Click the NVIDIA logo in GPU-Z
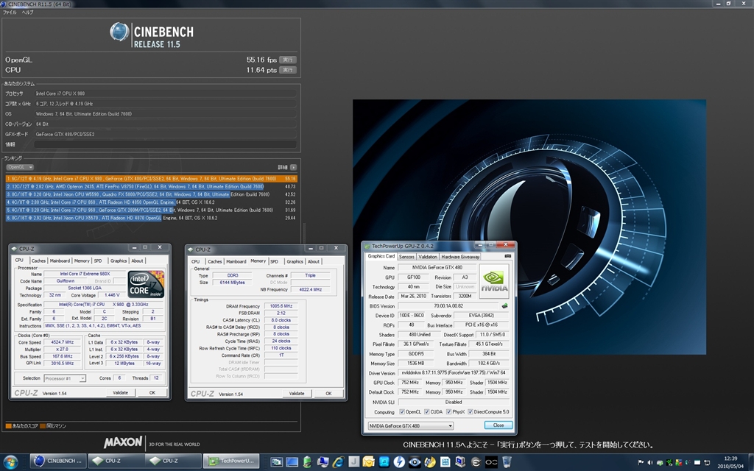This screenshot has height=471, width=754. 494,280
